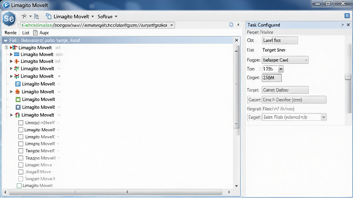
Task: Tick the checkbox beside Teagpe Movrelt
Action: (21, 158)
